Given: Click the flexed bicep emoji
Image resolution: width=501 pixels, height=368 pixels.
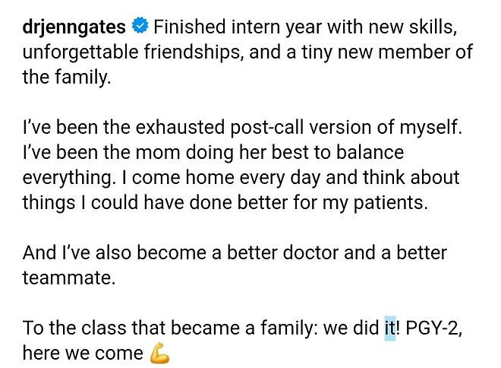Looking at the screenshot, I should point(159,353).
